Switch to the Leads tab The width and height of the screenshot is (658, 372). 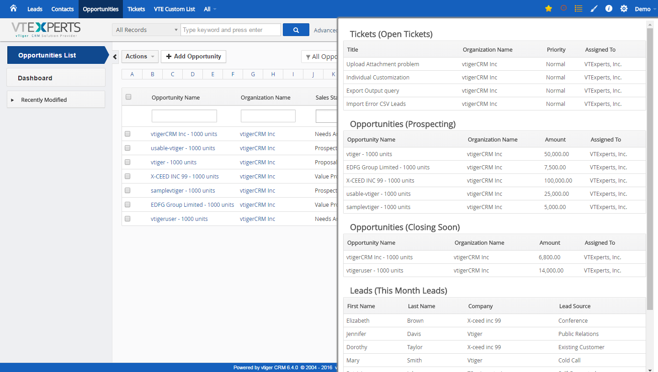click(35, 9)
